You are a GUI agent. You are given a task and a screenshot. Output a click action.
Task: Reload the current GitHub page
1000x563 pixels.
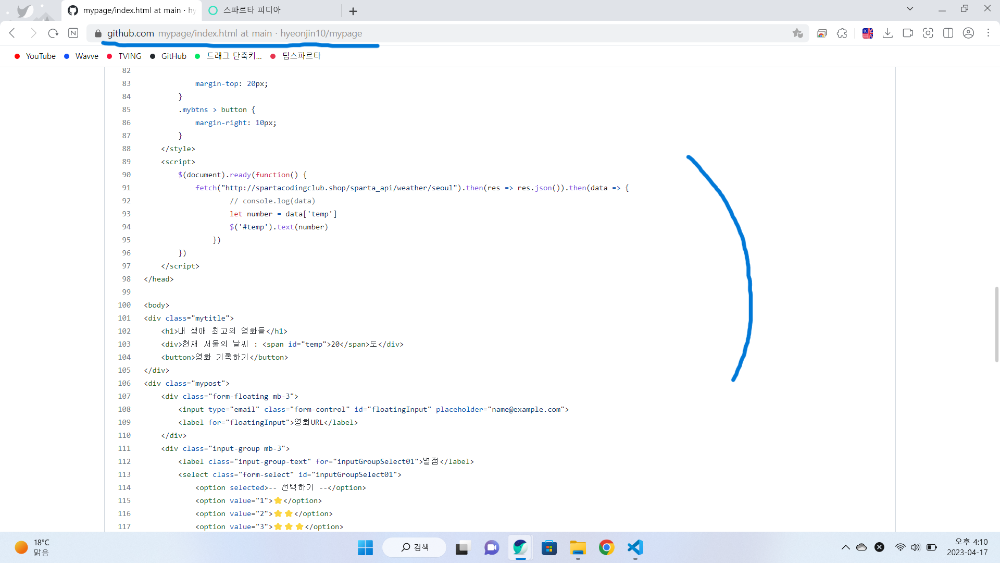click(x=53, y=33)
